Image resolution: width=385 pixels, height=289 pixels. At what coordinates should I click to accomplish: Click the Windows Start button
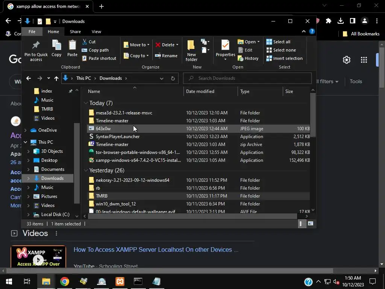coord(9,281)
